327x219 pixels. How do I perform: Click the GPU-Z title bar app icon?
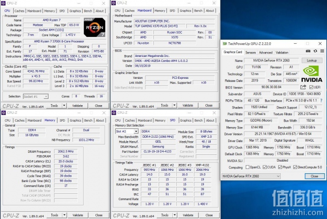[225, 44]
